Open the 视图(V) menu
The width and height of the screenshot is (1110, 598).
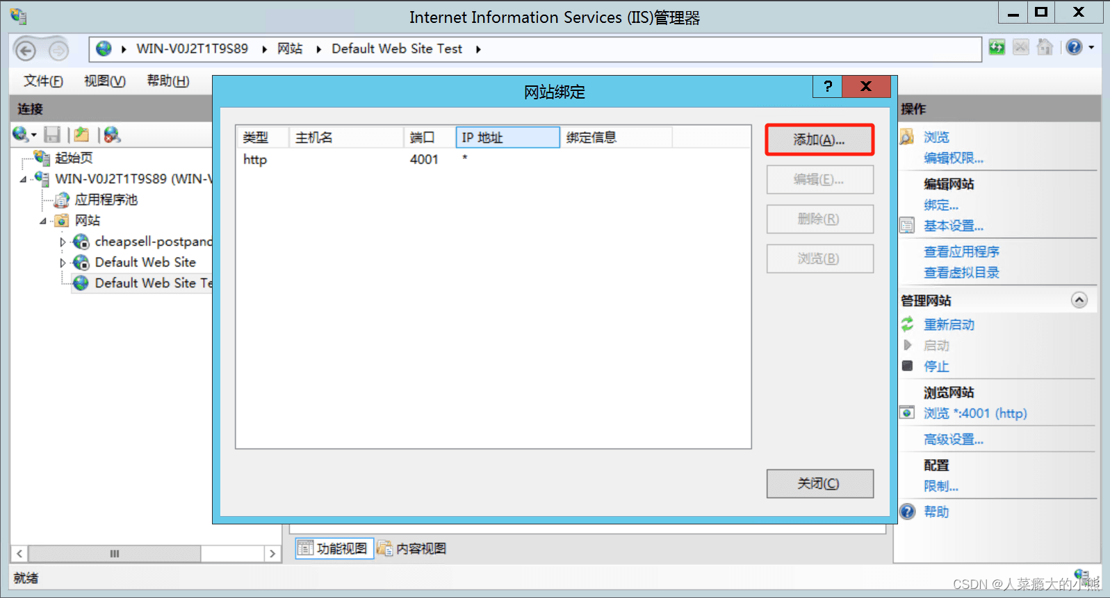104,81
